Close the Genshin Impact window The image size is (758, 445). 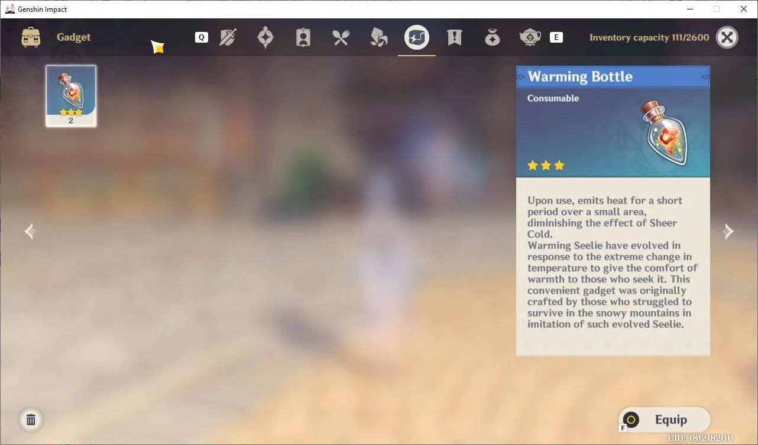tap(744, 9)
